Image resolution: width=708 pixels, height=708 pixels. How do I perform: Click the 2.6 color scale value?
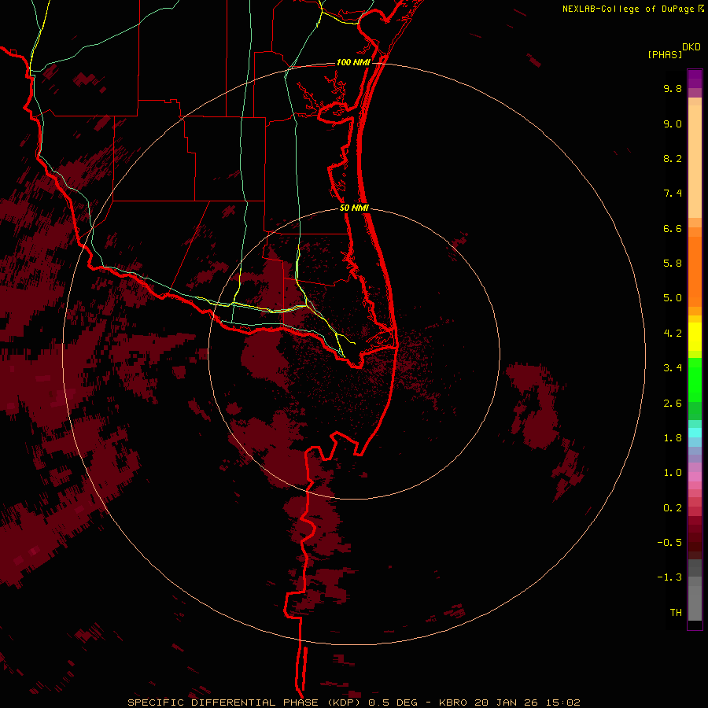673,404
